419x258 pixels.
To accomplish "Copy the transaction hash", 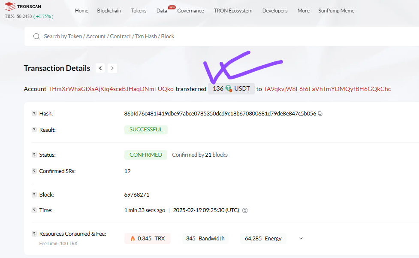I will click(x=320, y=114).
